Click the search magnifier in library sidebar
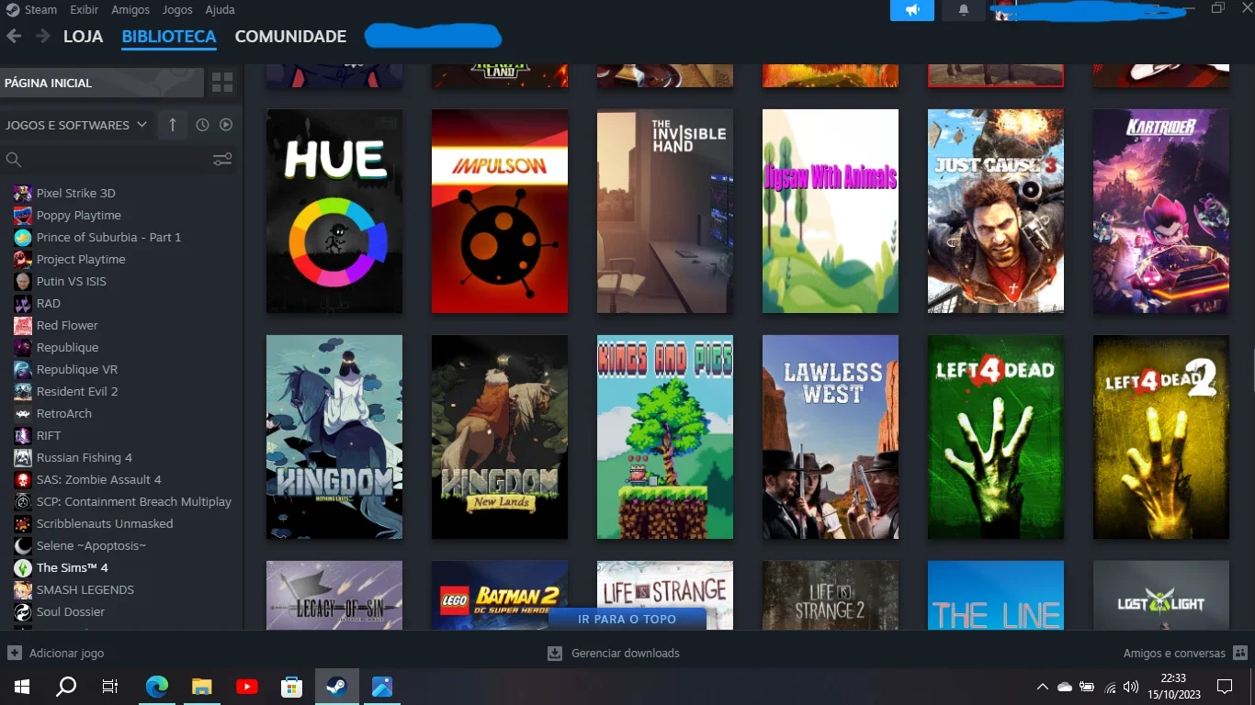The image size is (1255, 705). pyautogui.click(x=14, y=160)
